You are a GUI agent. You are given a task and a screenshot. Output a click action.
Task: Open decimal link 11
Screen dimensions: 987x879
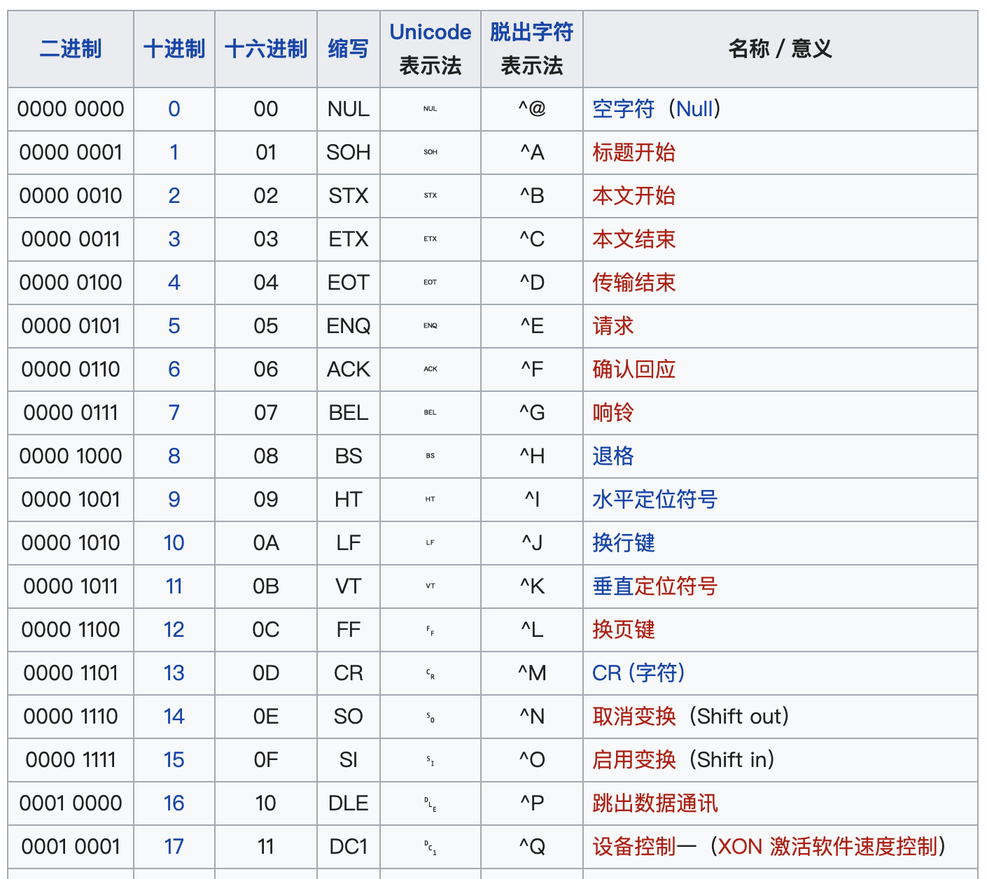point(174,586)
